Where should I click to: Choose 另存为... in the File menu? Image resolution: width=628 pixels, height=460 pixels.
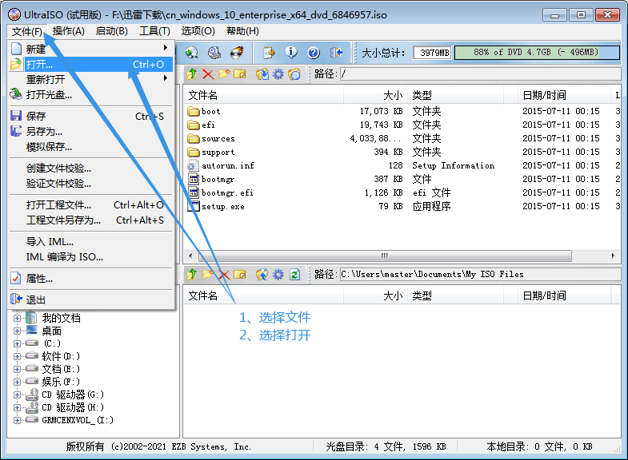coord(91,132)
